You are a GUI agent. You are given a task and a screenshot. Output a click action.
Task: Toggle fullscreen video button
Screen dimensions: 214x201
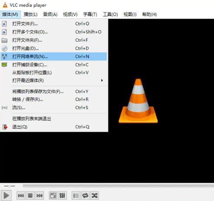tap(53, 195)
